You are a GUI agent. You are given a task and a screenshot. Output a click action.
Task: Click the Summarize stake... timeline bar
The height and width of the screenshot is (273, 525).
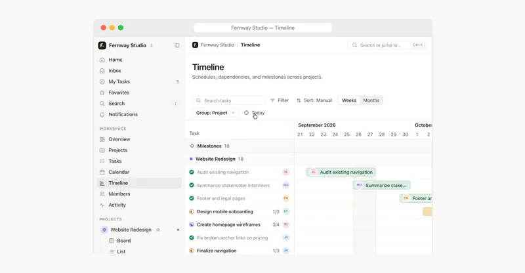point(382,185)
